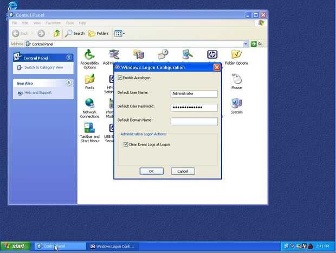Open the Edit menu
Image resolution: width=336 pixels, height=253 pixels.
pos(25,23)
